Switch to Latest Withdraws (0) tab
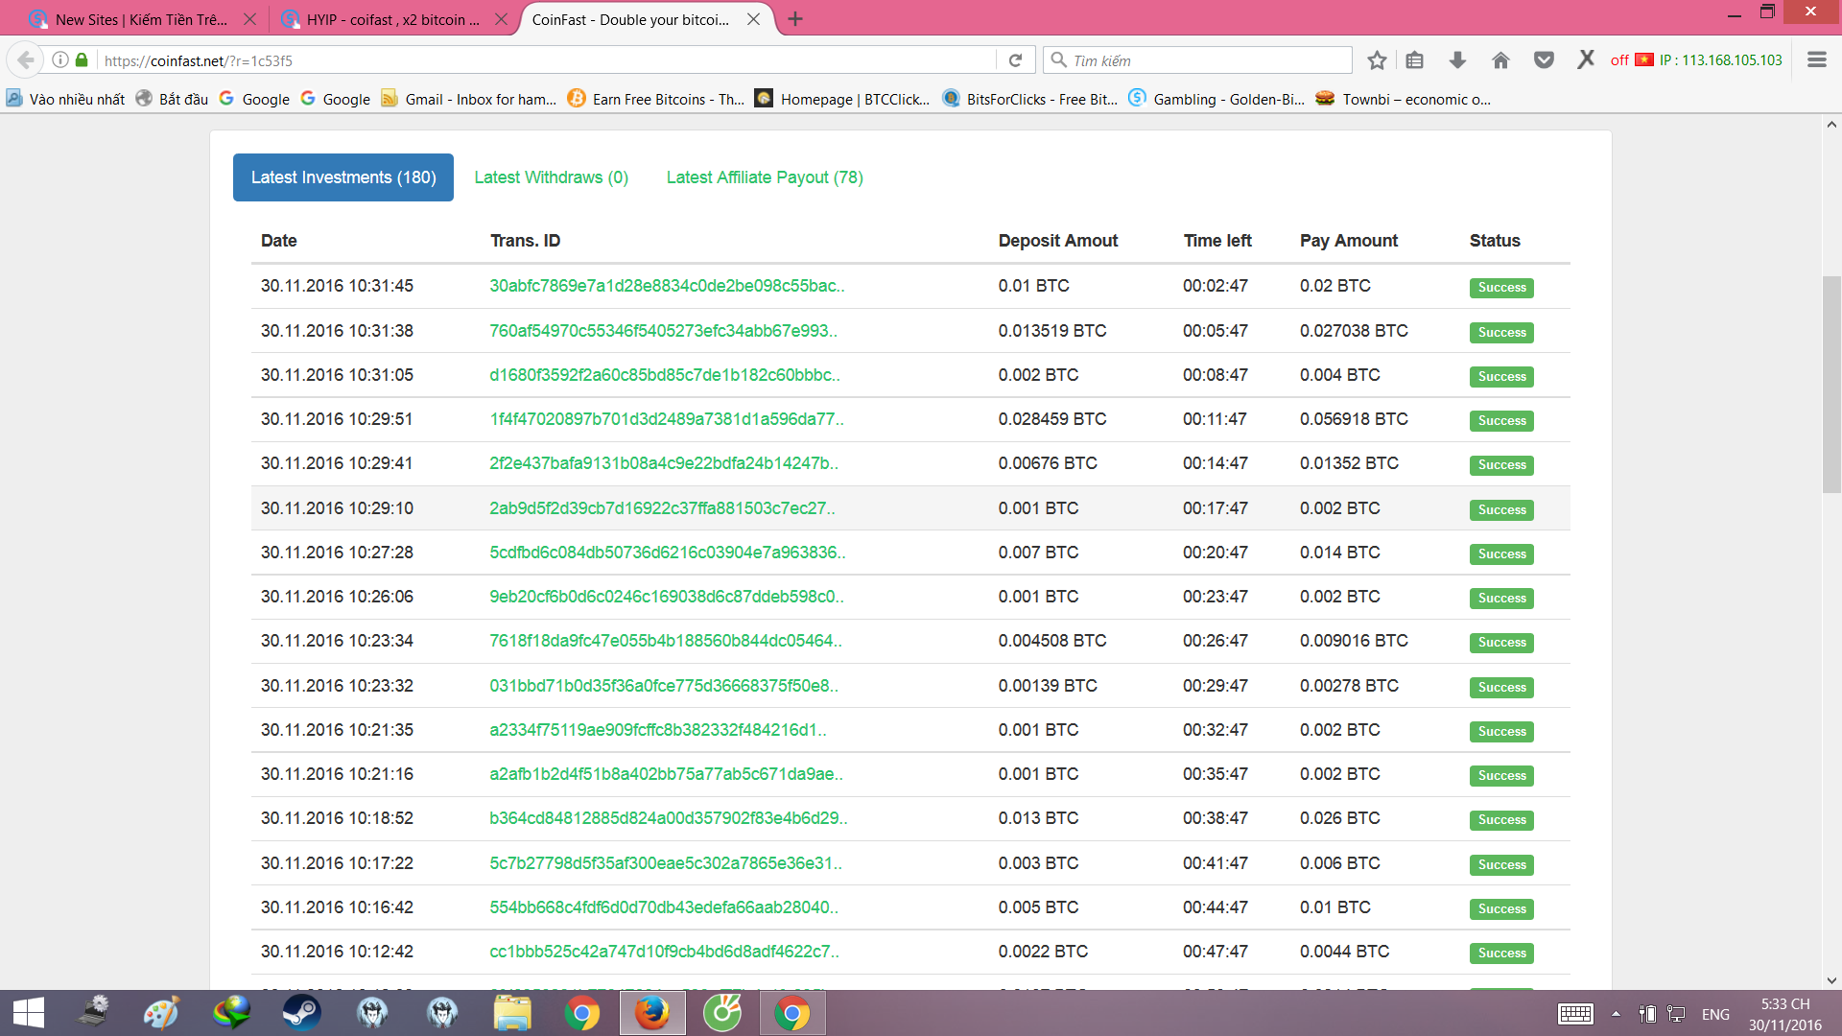The image size is (1842, 1036). 551,177
